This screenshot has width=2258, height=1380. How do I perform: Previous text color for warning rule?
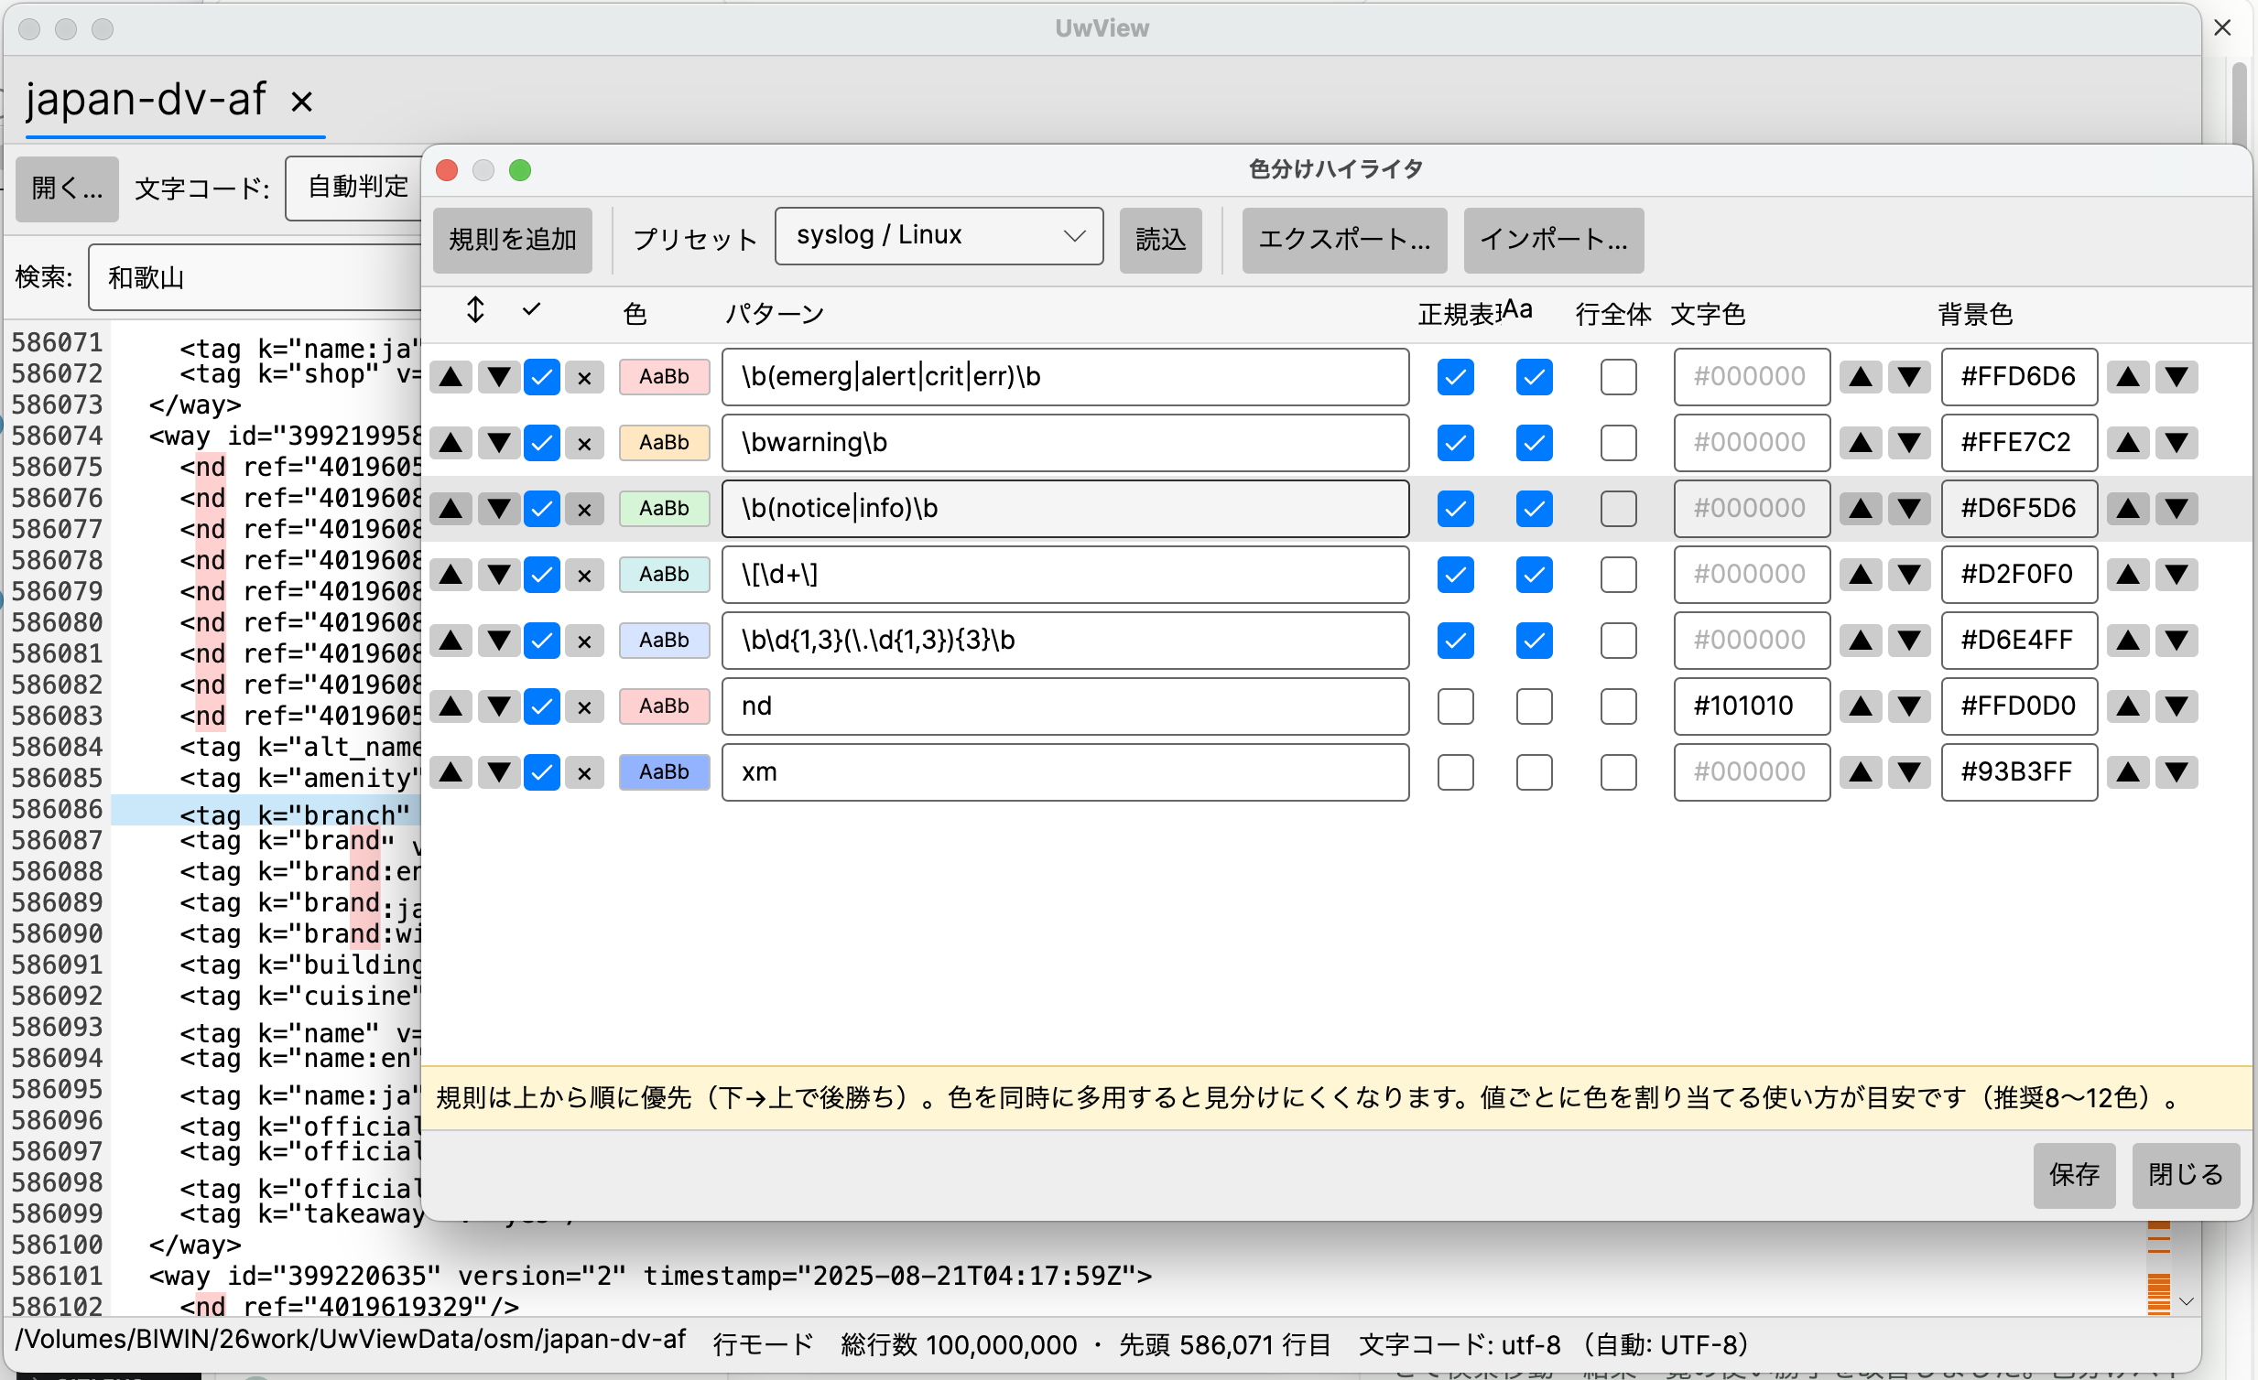coord(1861,443)
